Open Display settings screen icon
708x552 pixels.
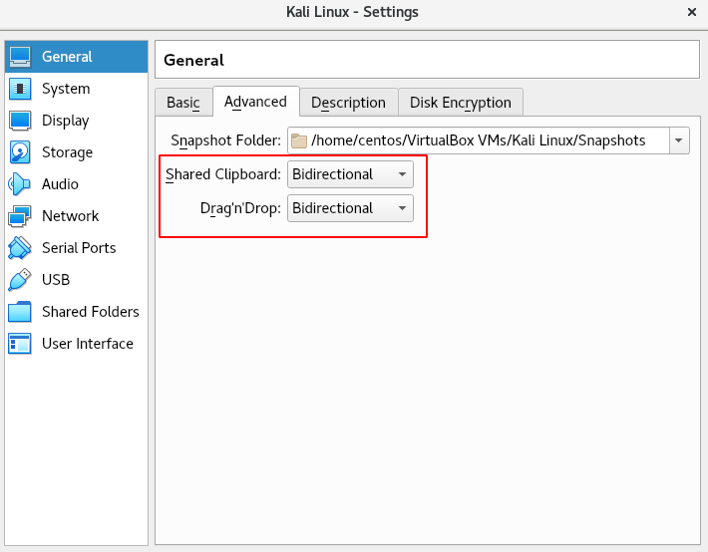point(20,121)
